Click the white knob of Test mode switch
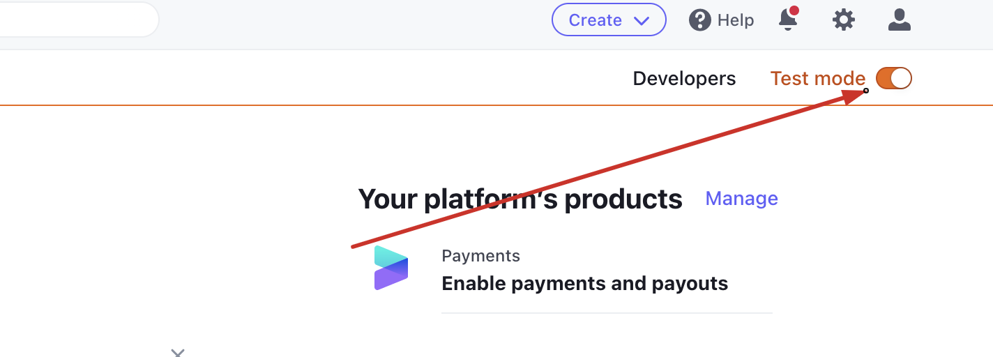 click(x=901, y=78)
